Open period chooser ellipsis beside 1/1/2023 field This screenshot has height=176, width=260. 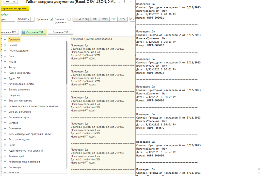(x=32, y=19)
